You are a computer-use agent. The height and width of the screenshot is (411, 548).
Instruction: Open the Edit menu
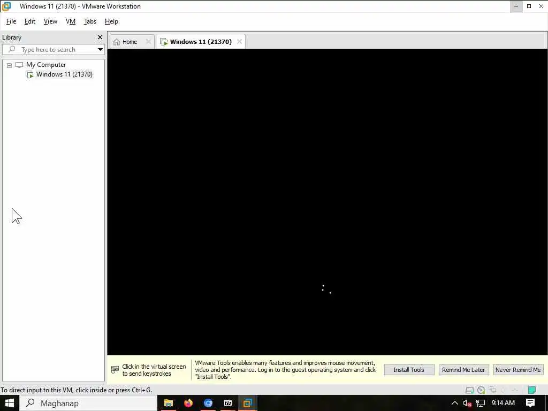tap(30, 21)
